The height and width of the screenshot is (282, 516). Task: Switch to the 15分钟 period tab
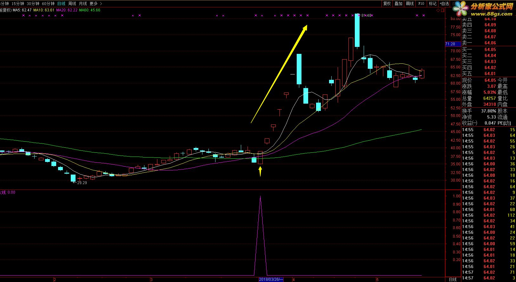click(x=17, y=3)
